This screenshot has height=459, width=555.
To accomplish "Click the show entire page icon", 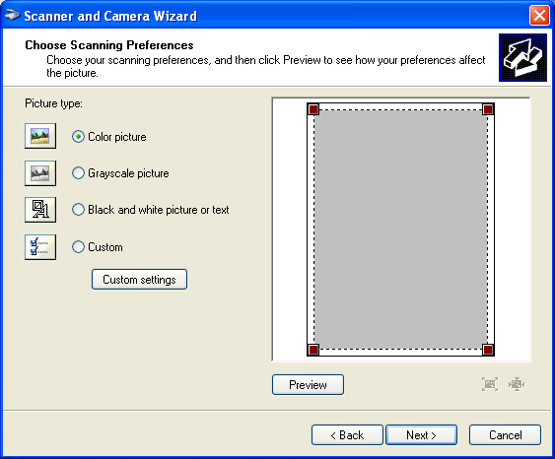I will coord(517,384).
